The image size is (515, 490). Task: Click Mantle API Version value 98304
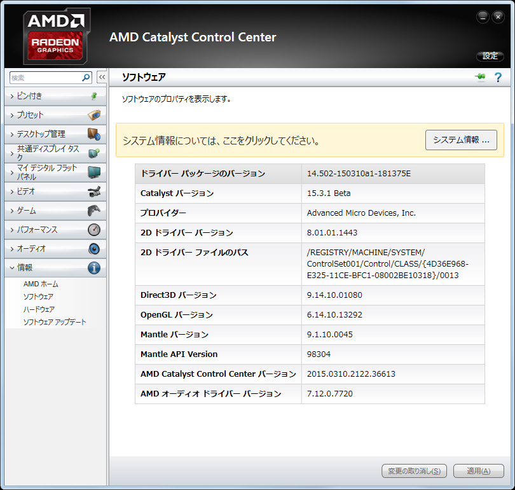319,354
